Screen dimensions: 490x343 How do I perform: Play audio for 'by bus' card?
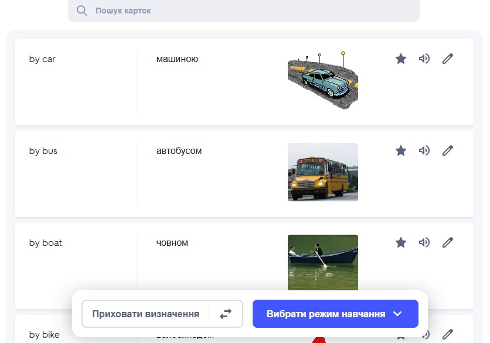(424, 150)
